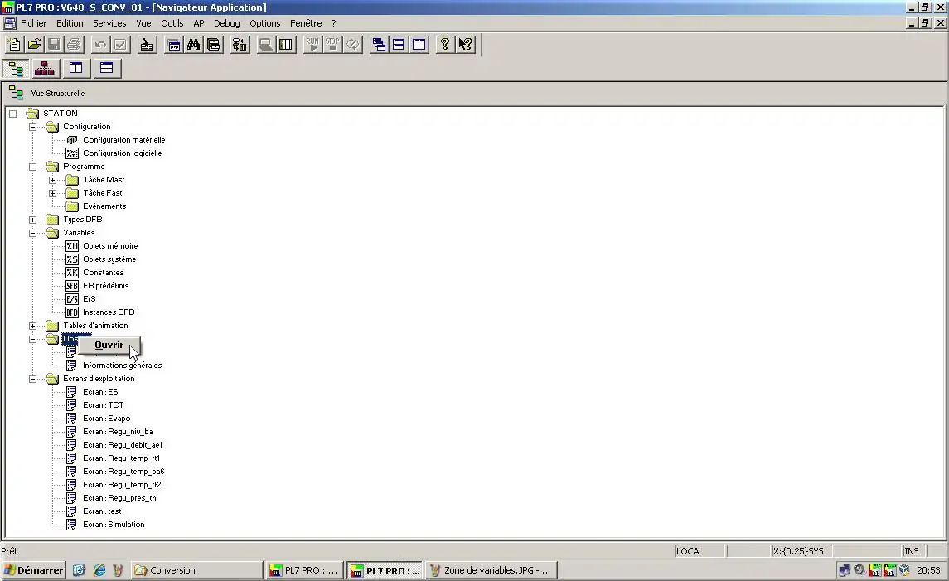Select Configuration matérielle in the tree
Screen dimensions: 949x581
(124, 140)
